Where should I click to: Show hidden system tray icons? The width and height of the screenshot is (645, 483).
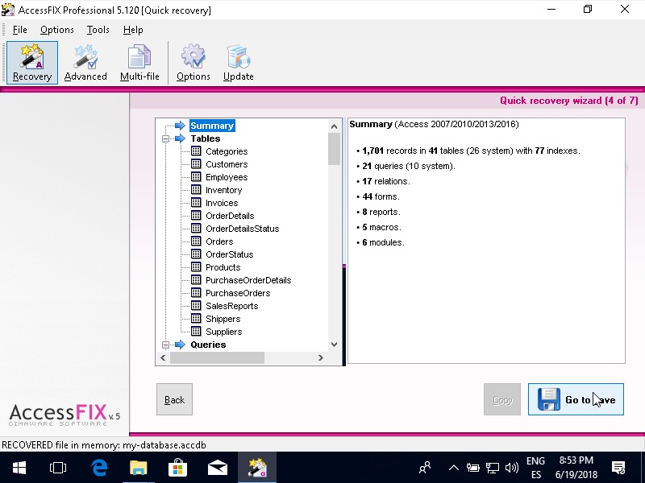coord(453,467)
